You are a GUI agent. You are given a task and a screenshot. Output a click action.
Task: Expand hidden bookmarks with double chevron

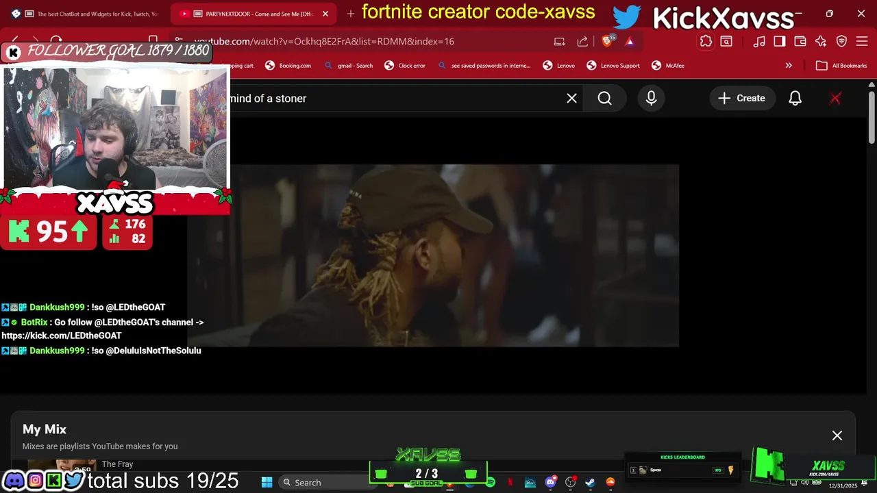click(x=789, y=66)
